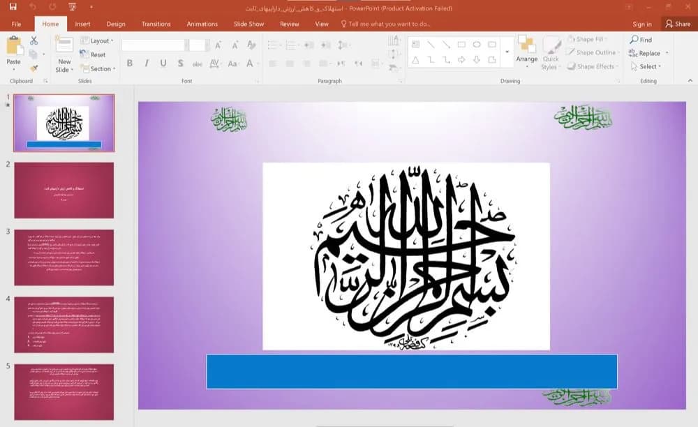Open the Character Spacing AV menu
Image resolution: width=698 pixels, height=427 pixels.
214,63
